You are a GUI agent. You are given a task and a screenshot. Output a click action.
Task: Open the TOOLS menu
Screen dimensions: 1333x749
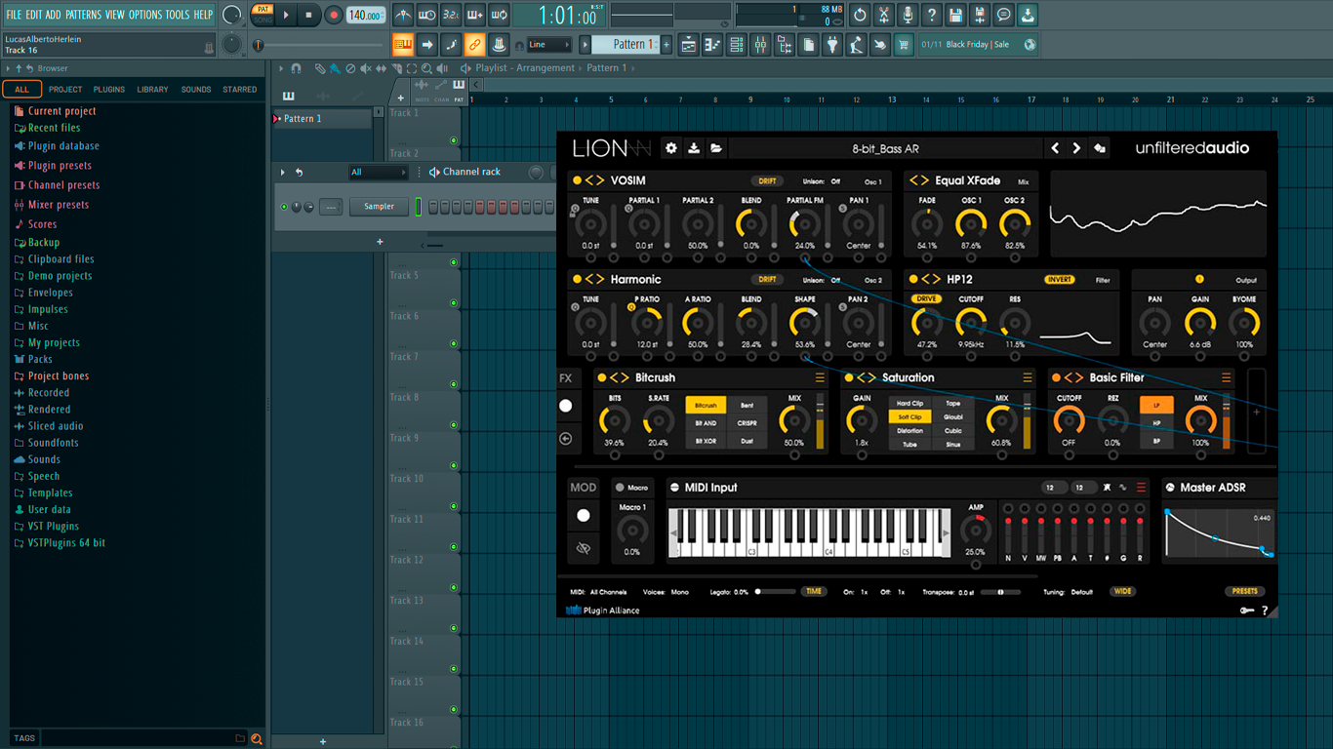(178, 15)
